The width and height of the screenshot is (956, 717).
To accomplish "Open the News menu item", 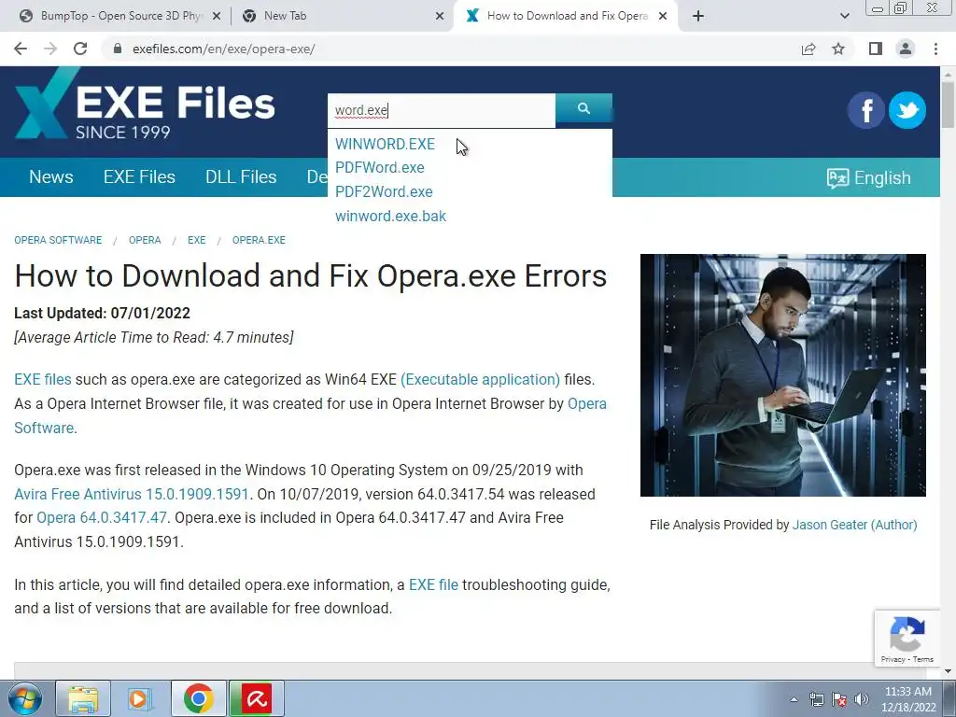I will 51,176.
